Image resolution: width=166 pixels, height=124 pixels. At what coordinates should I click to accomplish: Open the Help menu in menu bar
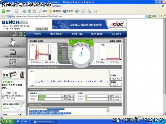tap(56, 6)
